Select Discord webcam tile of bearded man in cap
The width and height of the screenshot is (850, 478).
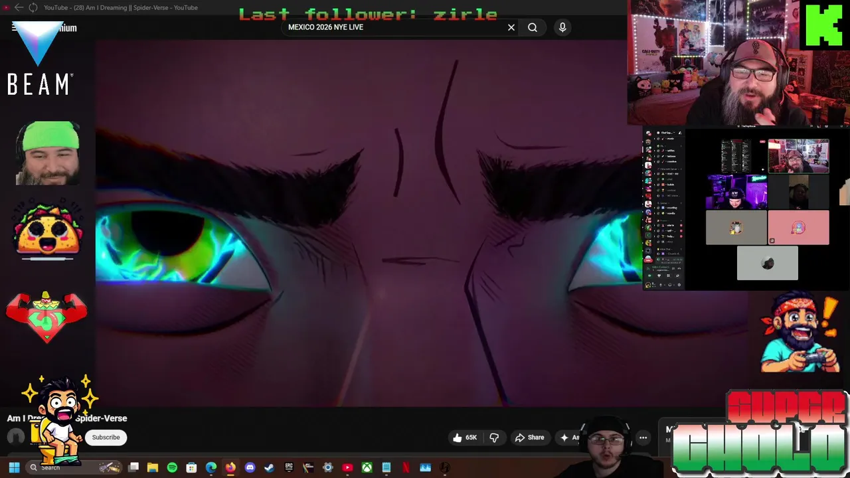tap(798, 156)
